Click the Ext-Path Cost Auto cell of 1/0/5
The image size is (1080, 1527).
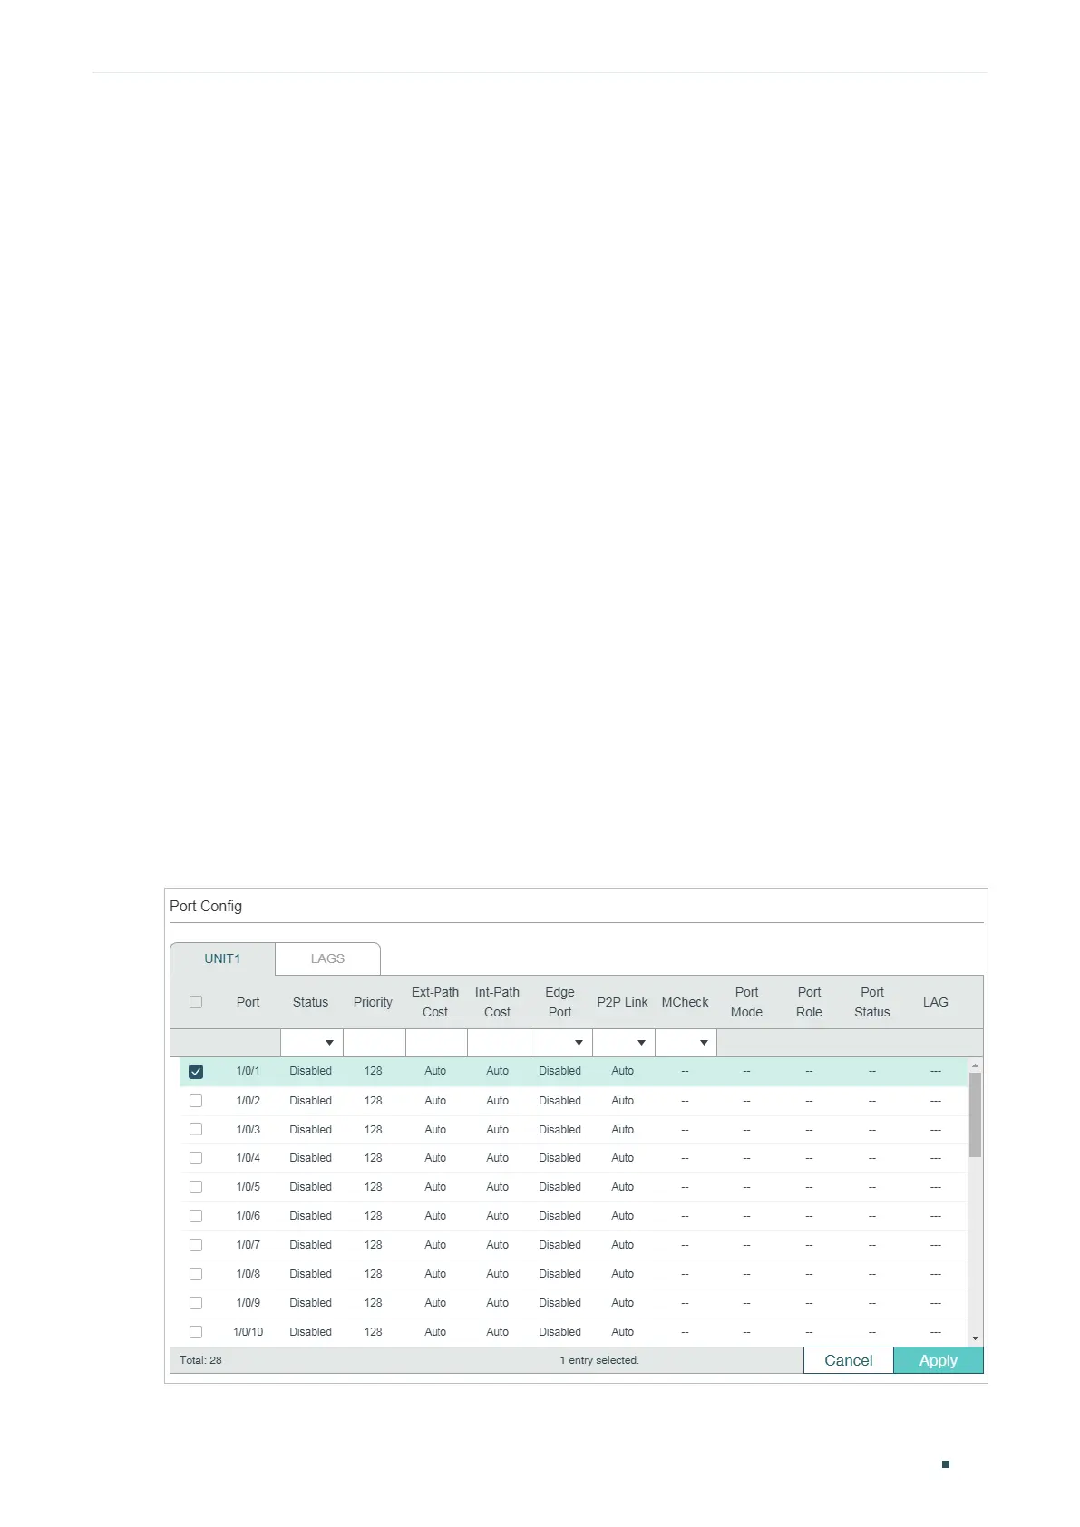click(435, 1187)
